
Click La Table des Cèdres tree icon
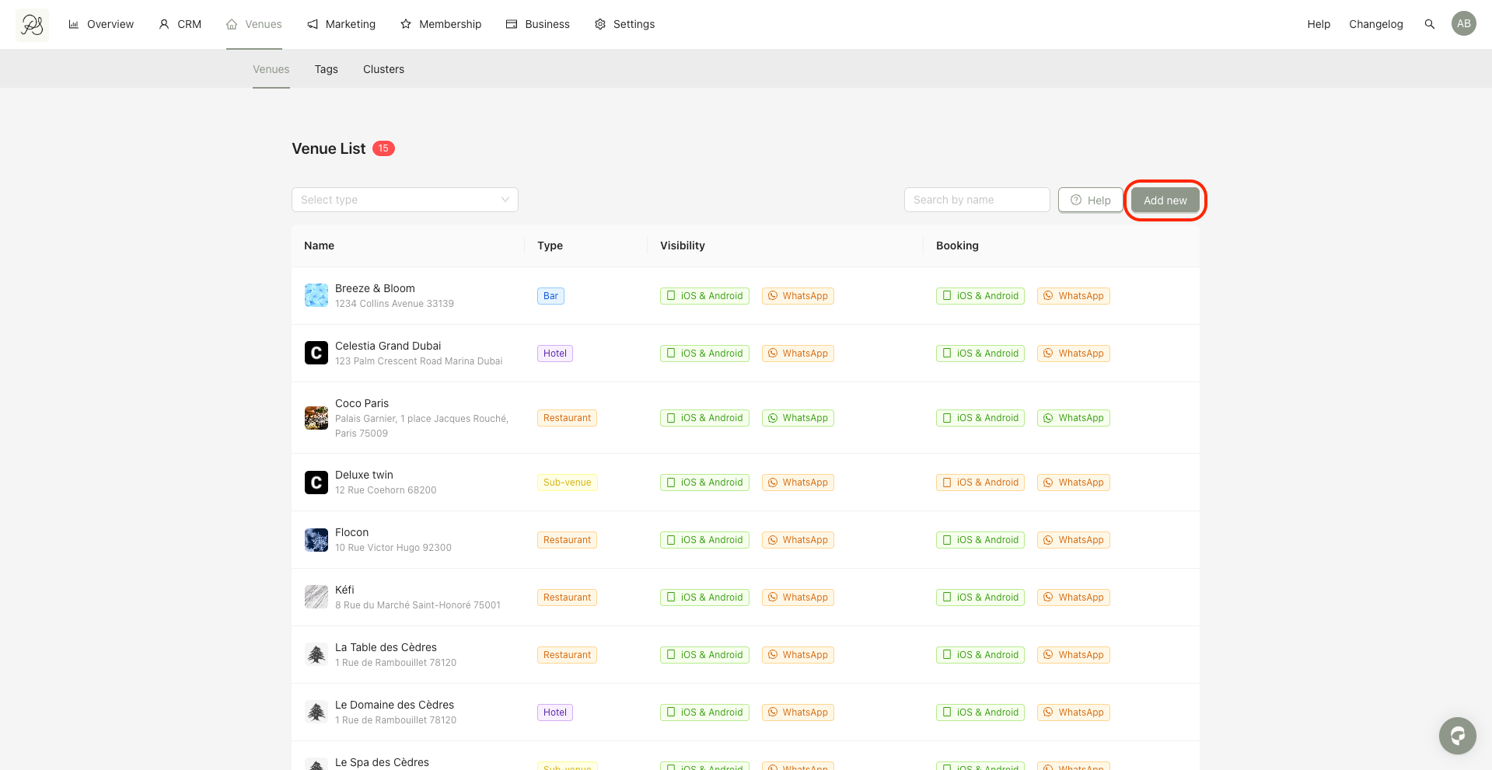point(316,654)
